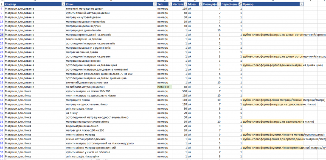Select cell 'ортопедичні матраци на дитячі дивани ціна'

coord(111,78)
